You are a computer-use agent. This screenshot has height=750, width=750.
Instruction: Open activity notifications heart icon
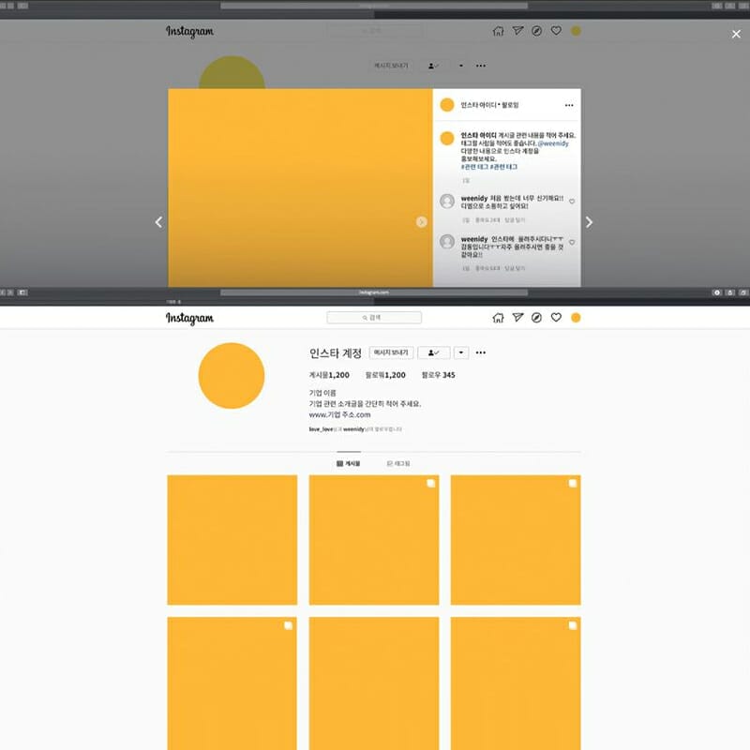pos(557,317)
